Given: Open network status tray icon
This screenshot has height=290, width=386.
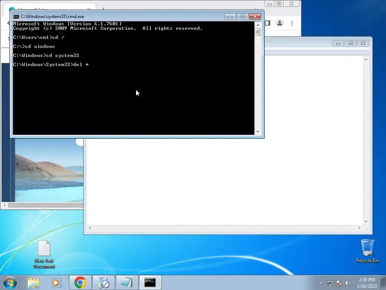Looking at the screenshot, I should pyautogui.click(x=329, y=283).
